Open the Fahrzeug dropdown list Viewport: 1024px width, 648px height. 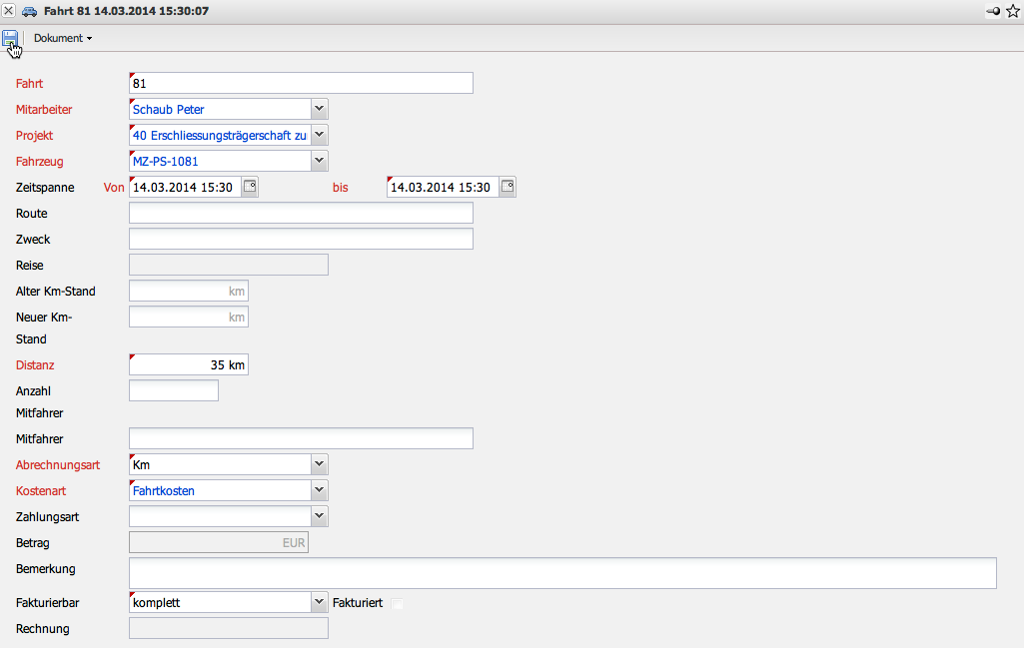[x=319, y=161]
